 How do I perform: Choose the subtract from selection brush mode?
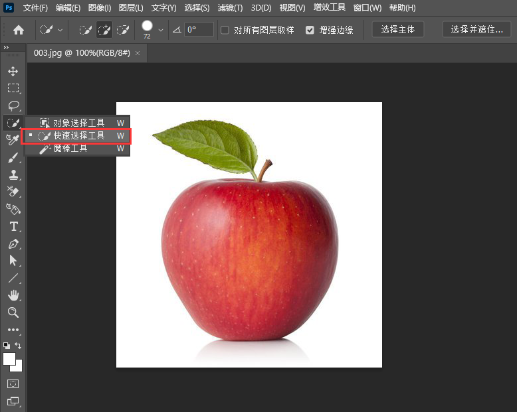(x=123, y=30)
